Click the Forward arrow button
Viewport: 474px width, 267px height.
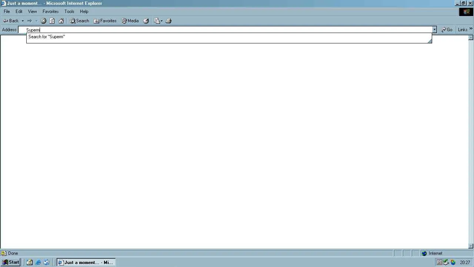[x=30, y=21]
